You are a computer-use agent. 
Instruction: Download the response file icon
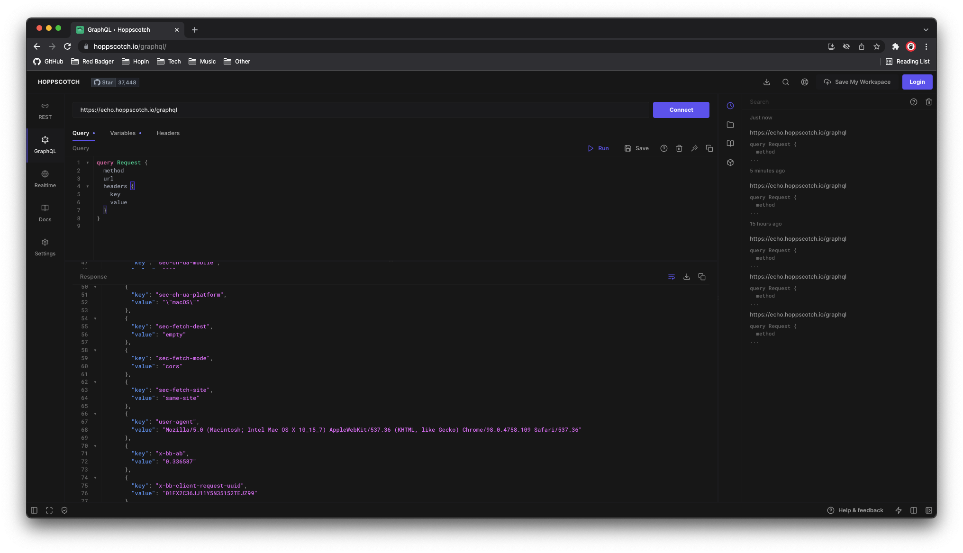[687, 277]
